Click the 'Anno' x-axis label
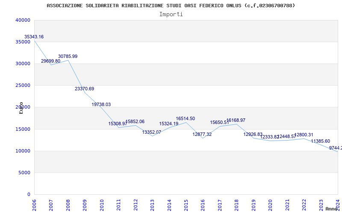Image resolution: width=342 pixels, height=213 pixels. click(x=332, y=209)
